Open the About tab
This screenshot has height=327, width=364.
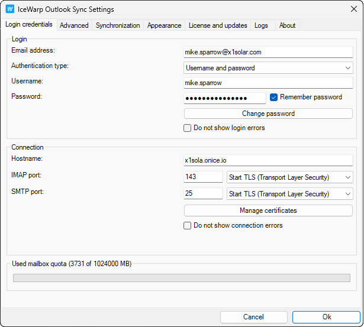(287, 25)
